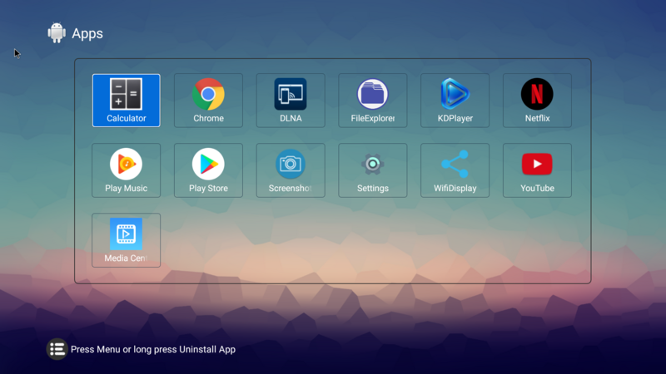Launch WifiDisplay app
Viewport: 666px width, 374px height.
[455, 170]
